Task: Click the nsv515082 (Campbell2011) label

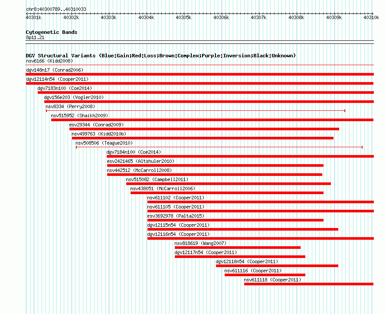Action: coord(157,179)
